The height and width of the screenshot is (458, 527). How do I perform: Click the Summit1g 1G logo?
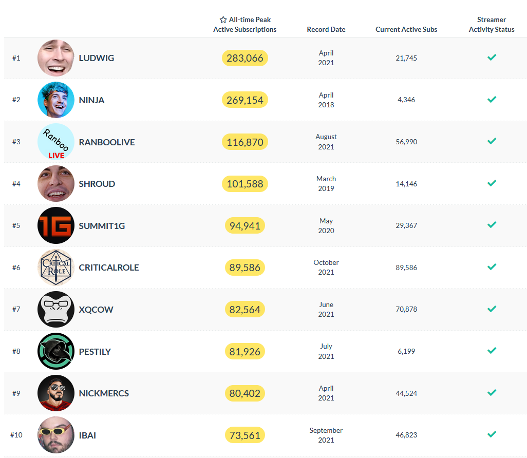coord(55,225)
